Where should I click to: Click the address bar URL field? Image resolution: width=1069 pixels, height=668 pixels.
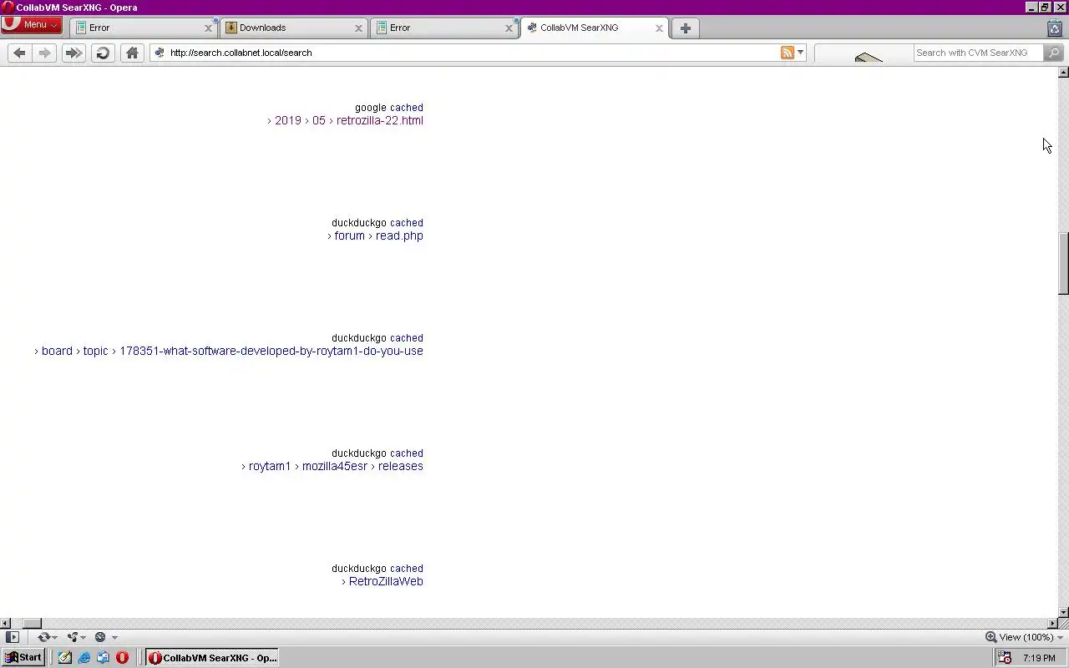[472, 53]
